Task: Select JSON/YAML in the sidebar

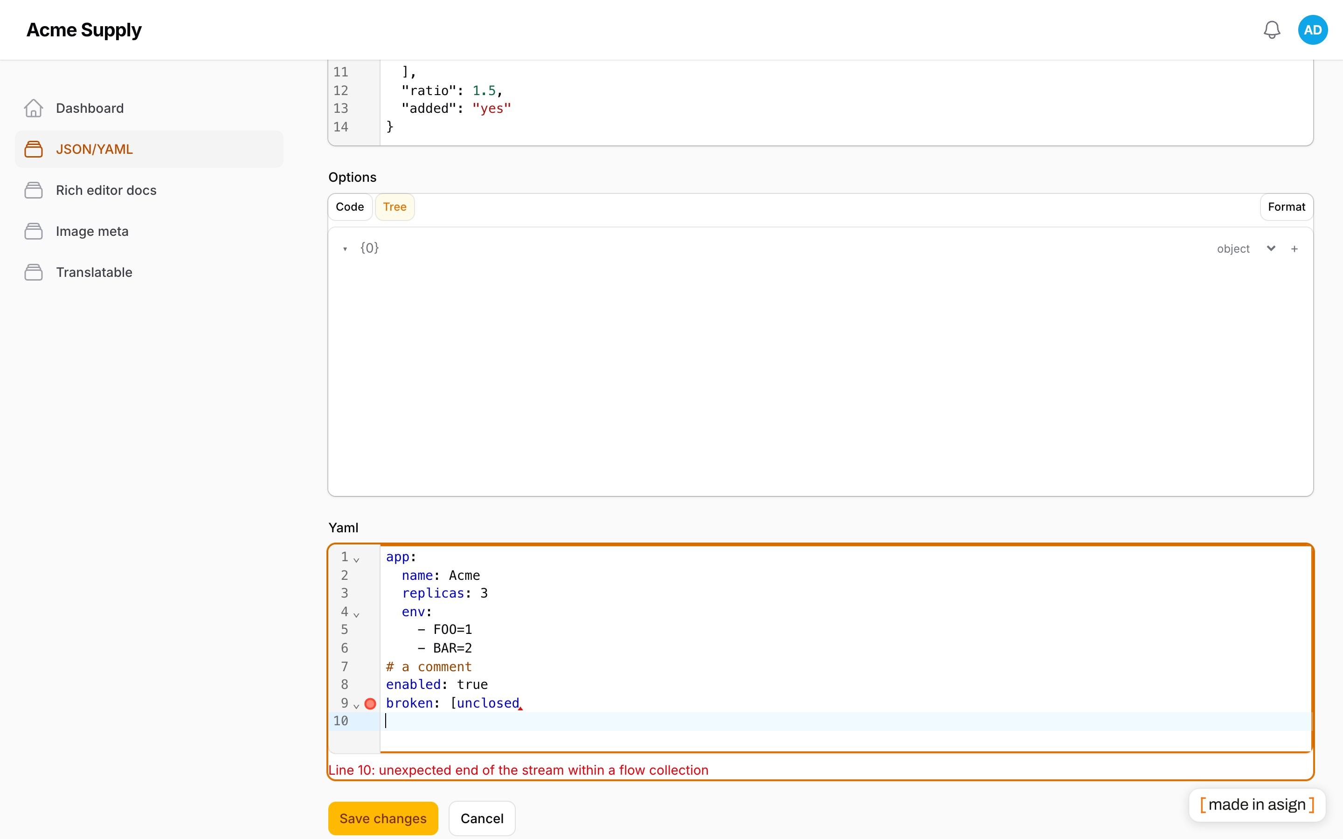Action: [x=149, y=149]
